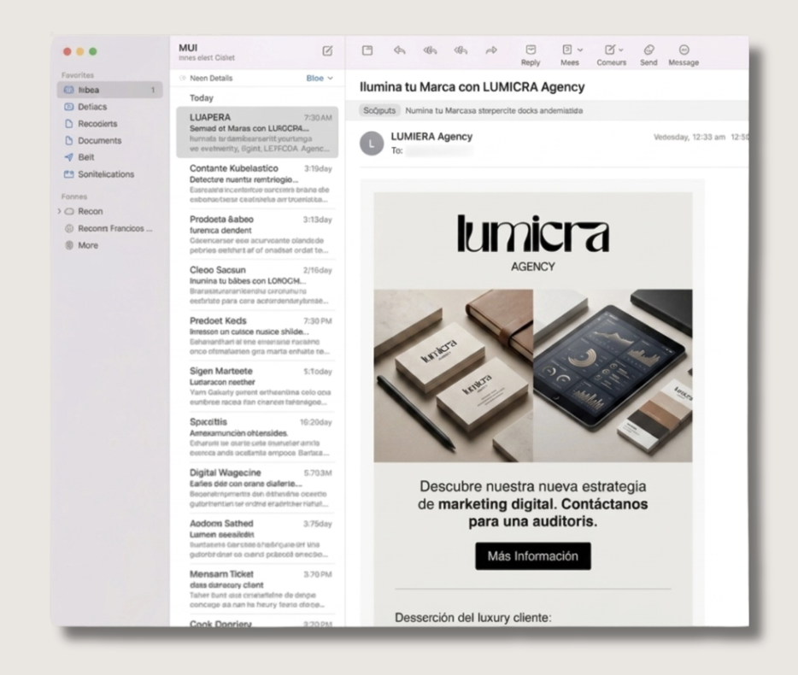Viewport: 798px width, 675px height.
Task: Open the Mensarn Ticket email
Action: click(x=257, y=589)
